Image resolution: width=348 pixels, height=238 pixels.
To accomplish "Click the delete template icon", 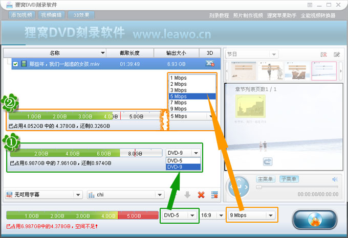I will [324, 55].
